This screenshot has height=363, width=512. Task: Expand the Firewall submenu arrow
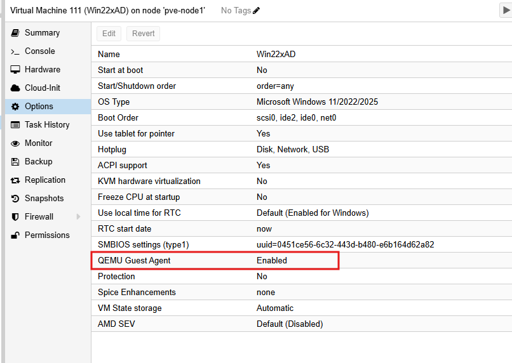(79, 217)
